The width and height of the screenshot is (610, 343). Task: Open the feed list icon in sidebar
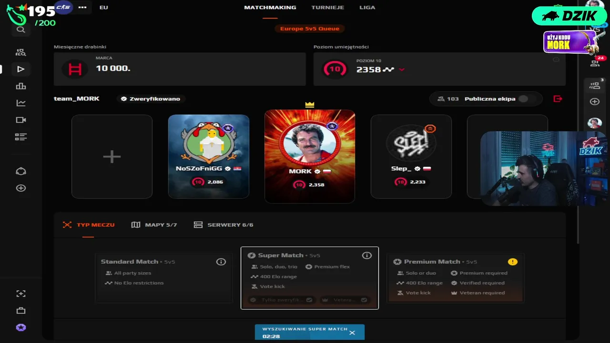[20, 137]
